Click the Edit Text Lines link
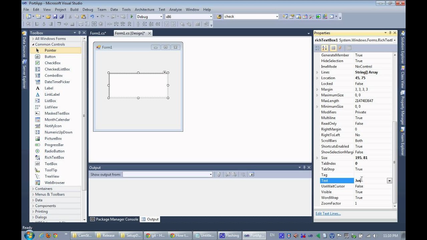 328,214
